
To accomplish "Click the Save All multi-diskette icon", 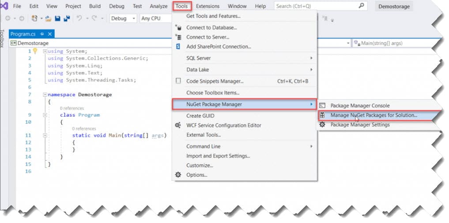I will click(x=67, y=18).
